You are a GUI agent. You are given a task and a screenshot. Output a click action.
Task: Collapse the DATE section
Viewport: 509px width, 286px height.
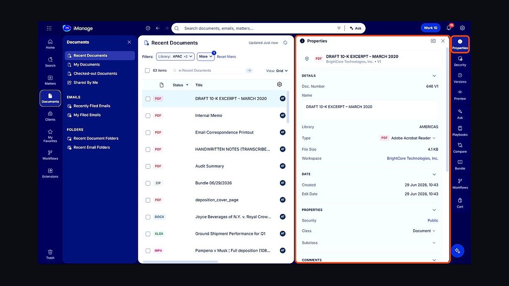click(434, 174)
